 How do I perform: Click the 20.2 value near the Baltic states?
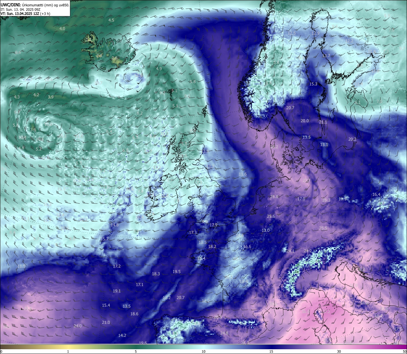(352, 139)
